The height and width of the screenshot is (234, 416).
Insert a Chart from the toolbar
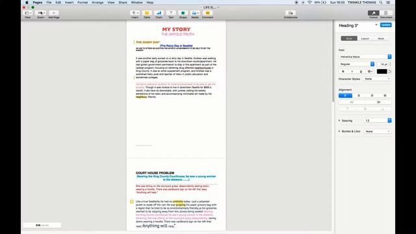click(159, 13)
